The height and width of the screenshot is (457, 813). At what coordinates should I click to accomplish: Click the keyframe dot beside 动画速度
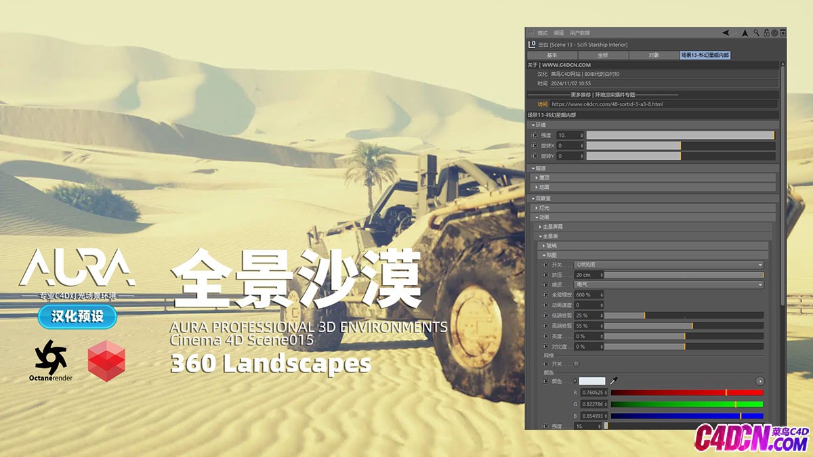click(x=546, y=305)
